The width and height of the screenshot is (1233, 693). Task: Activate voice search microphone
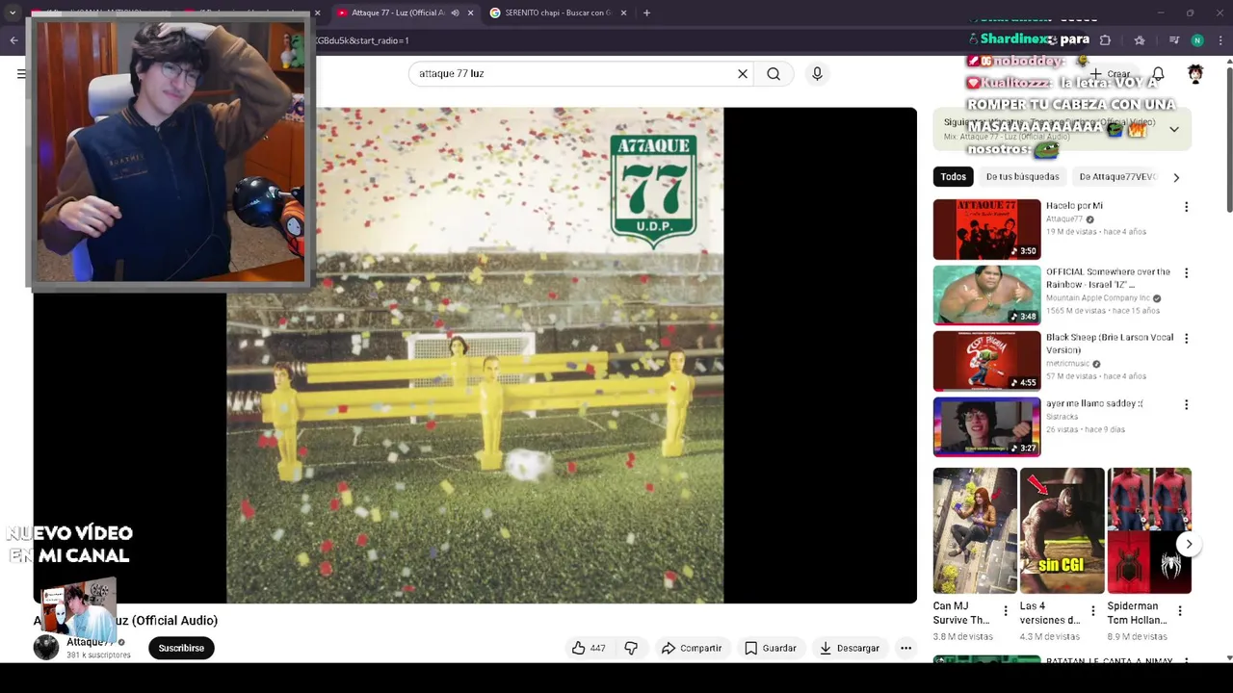(817, 74)
